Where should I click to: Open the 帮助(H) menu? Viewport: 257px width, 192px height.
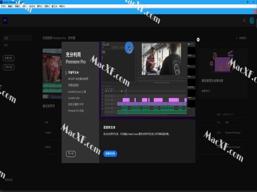[x=62, y=6]
